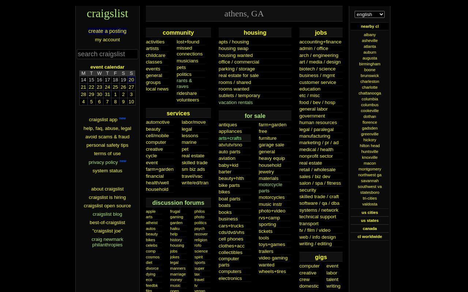Open accounting+finance jobs
Viewport: 468px width, 292px height.
coord(320,42)
